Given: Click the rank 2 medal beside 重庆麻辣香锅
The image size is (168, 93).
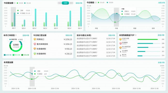Looking at the screenshot, I should (x=35, y=44).
